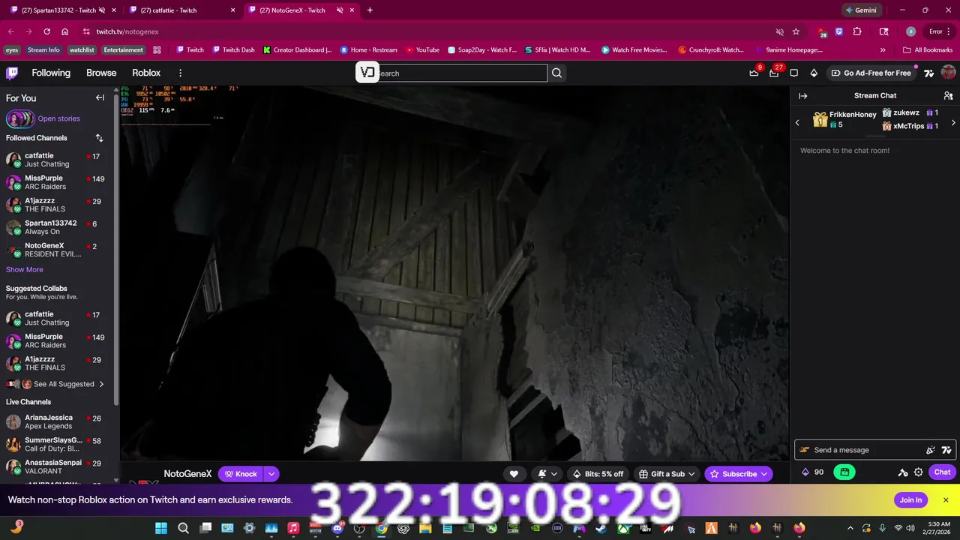Go to the Following page
The width and height of the screenshot is (960, 540).
(x=51, y=73)
